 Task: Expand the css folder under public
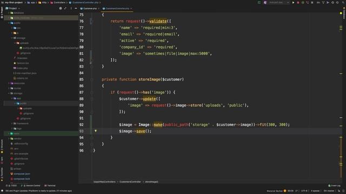coord(12,28)
